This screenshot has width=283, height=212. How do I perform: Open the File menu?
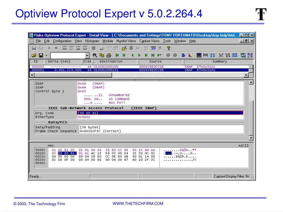pyautogui.click(x=38, y=41)
